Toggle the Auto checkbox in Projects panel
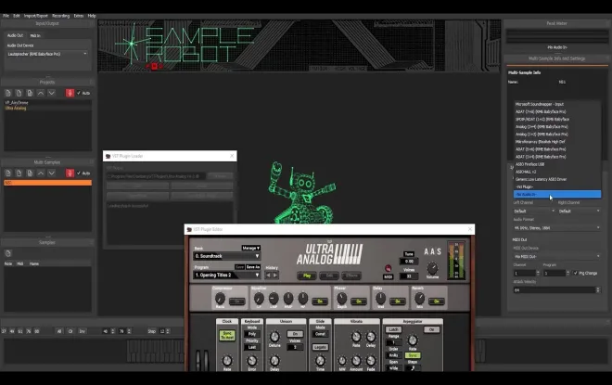Viewport: 612px width, 385px height. click(x=79, y=93)
